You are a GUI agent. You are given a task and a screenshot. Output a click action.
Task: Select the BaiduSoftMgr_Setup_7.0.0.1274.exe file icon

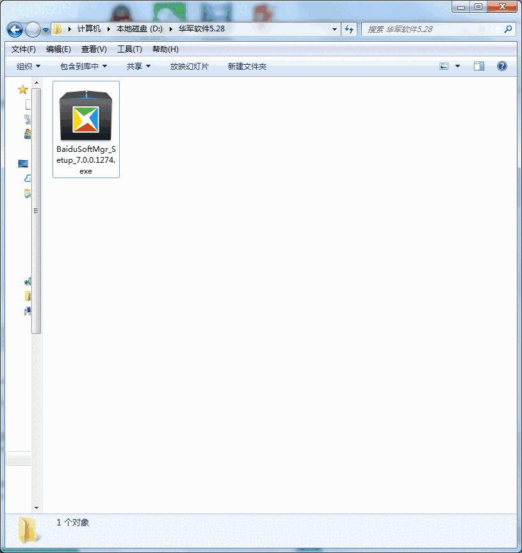tap(86, 116)
